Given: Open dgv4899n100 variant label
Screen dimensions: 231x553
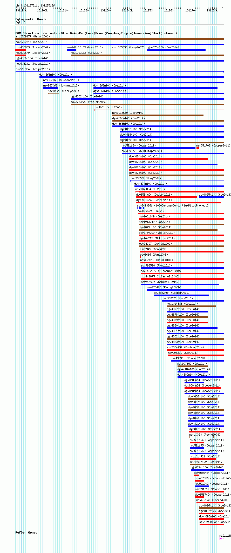Looking at the screenshot, I should (x=215, y=522).
